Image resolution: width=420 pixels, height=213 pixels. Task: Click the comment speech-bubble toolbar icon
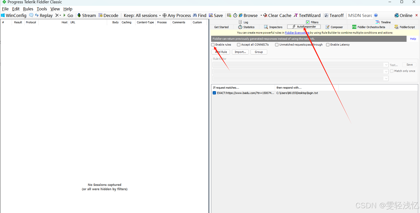point(31,15)
